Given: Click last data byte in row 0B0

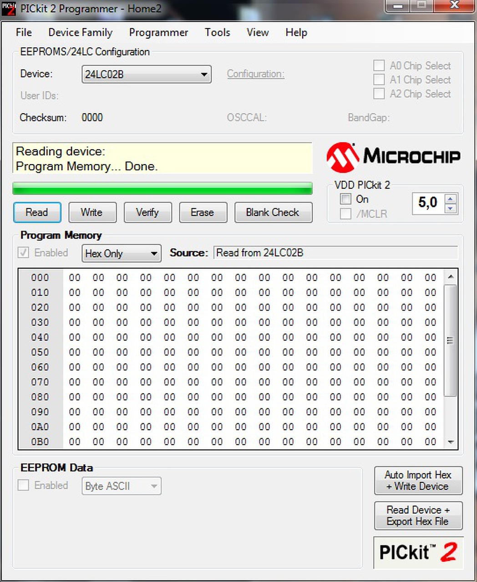Looking at the screenshot, I should 431,442.
